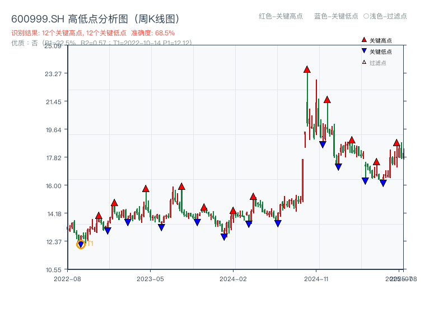Click the orange T1 circle marker on the chart
The height and width of the screenshot is (336, 448).
coord(80,243)
